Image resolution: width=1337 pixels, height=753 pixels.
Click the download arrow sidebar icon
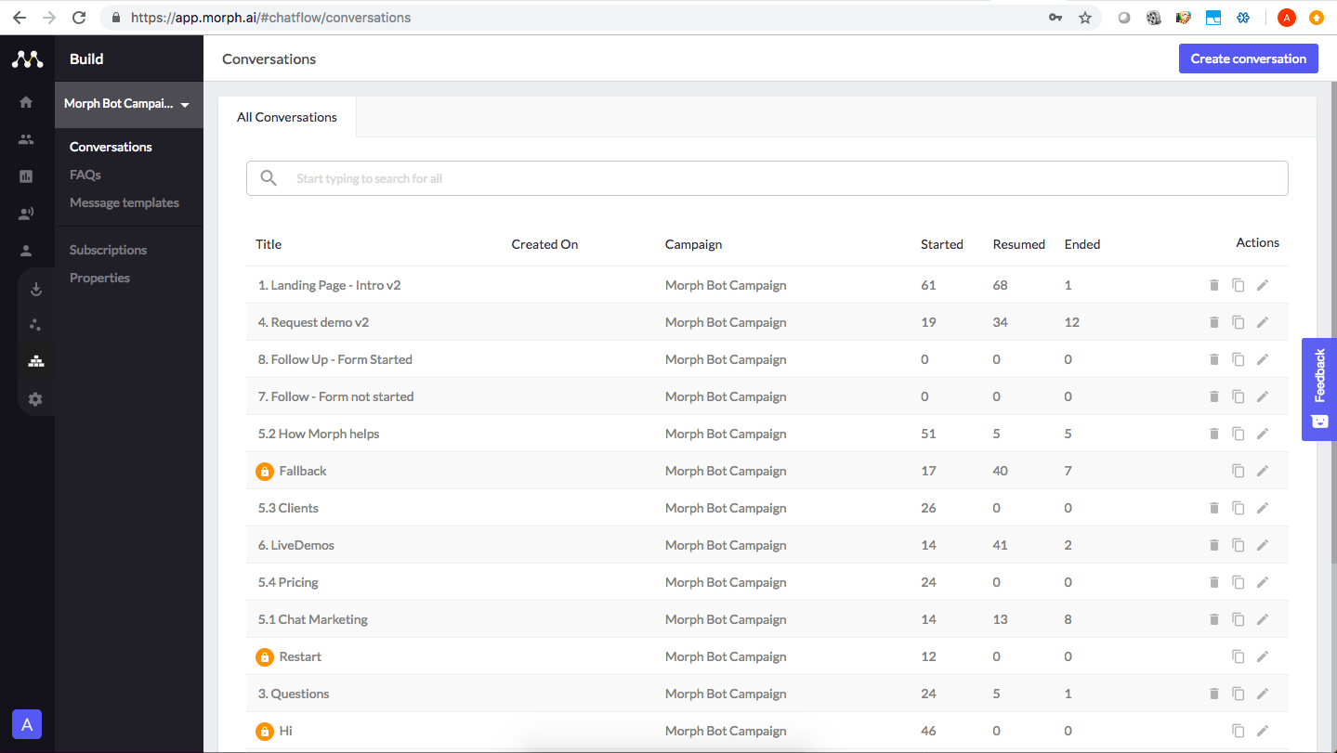tap(36, 289)
